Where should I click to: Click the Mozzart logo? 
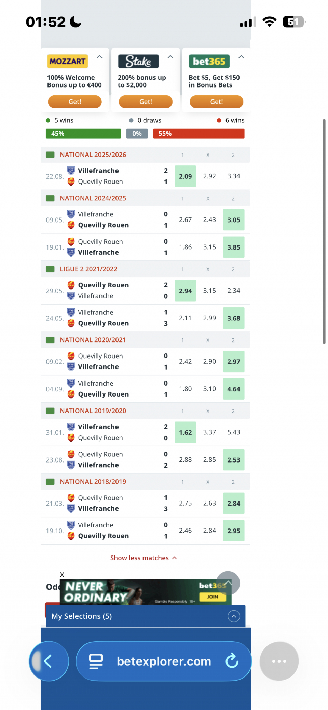[67, 61]
